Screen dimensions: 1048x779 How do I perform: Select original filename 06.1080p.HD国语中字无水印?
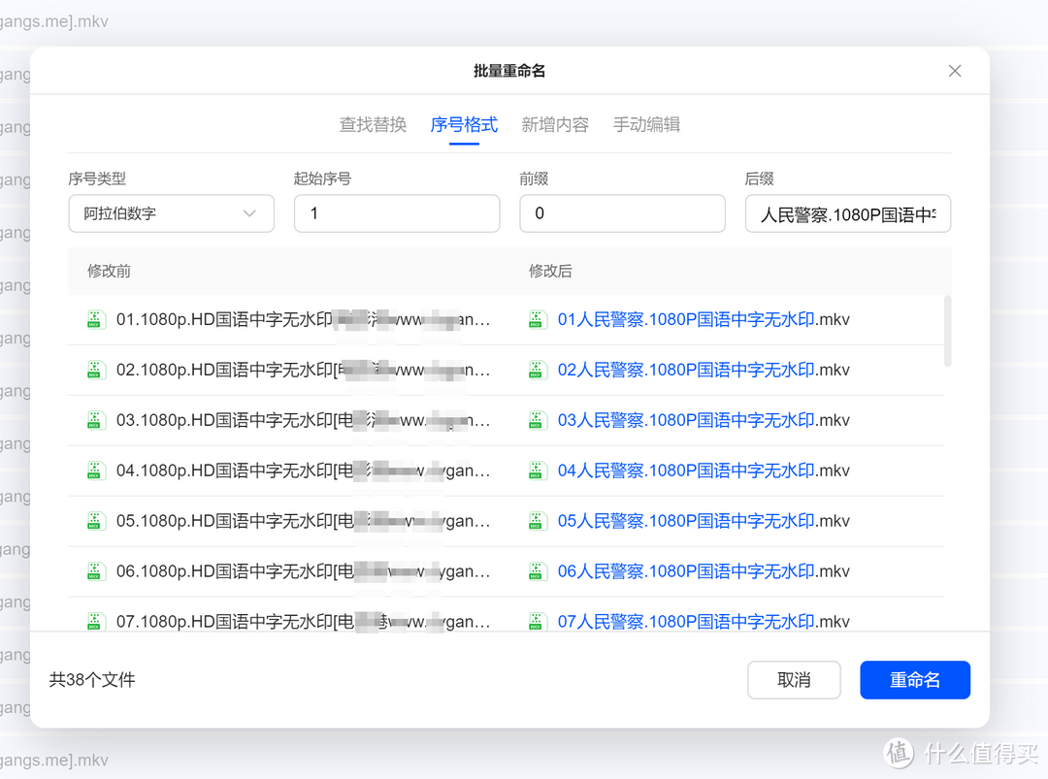click(303, 571)
